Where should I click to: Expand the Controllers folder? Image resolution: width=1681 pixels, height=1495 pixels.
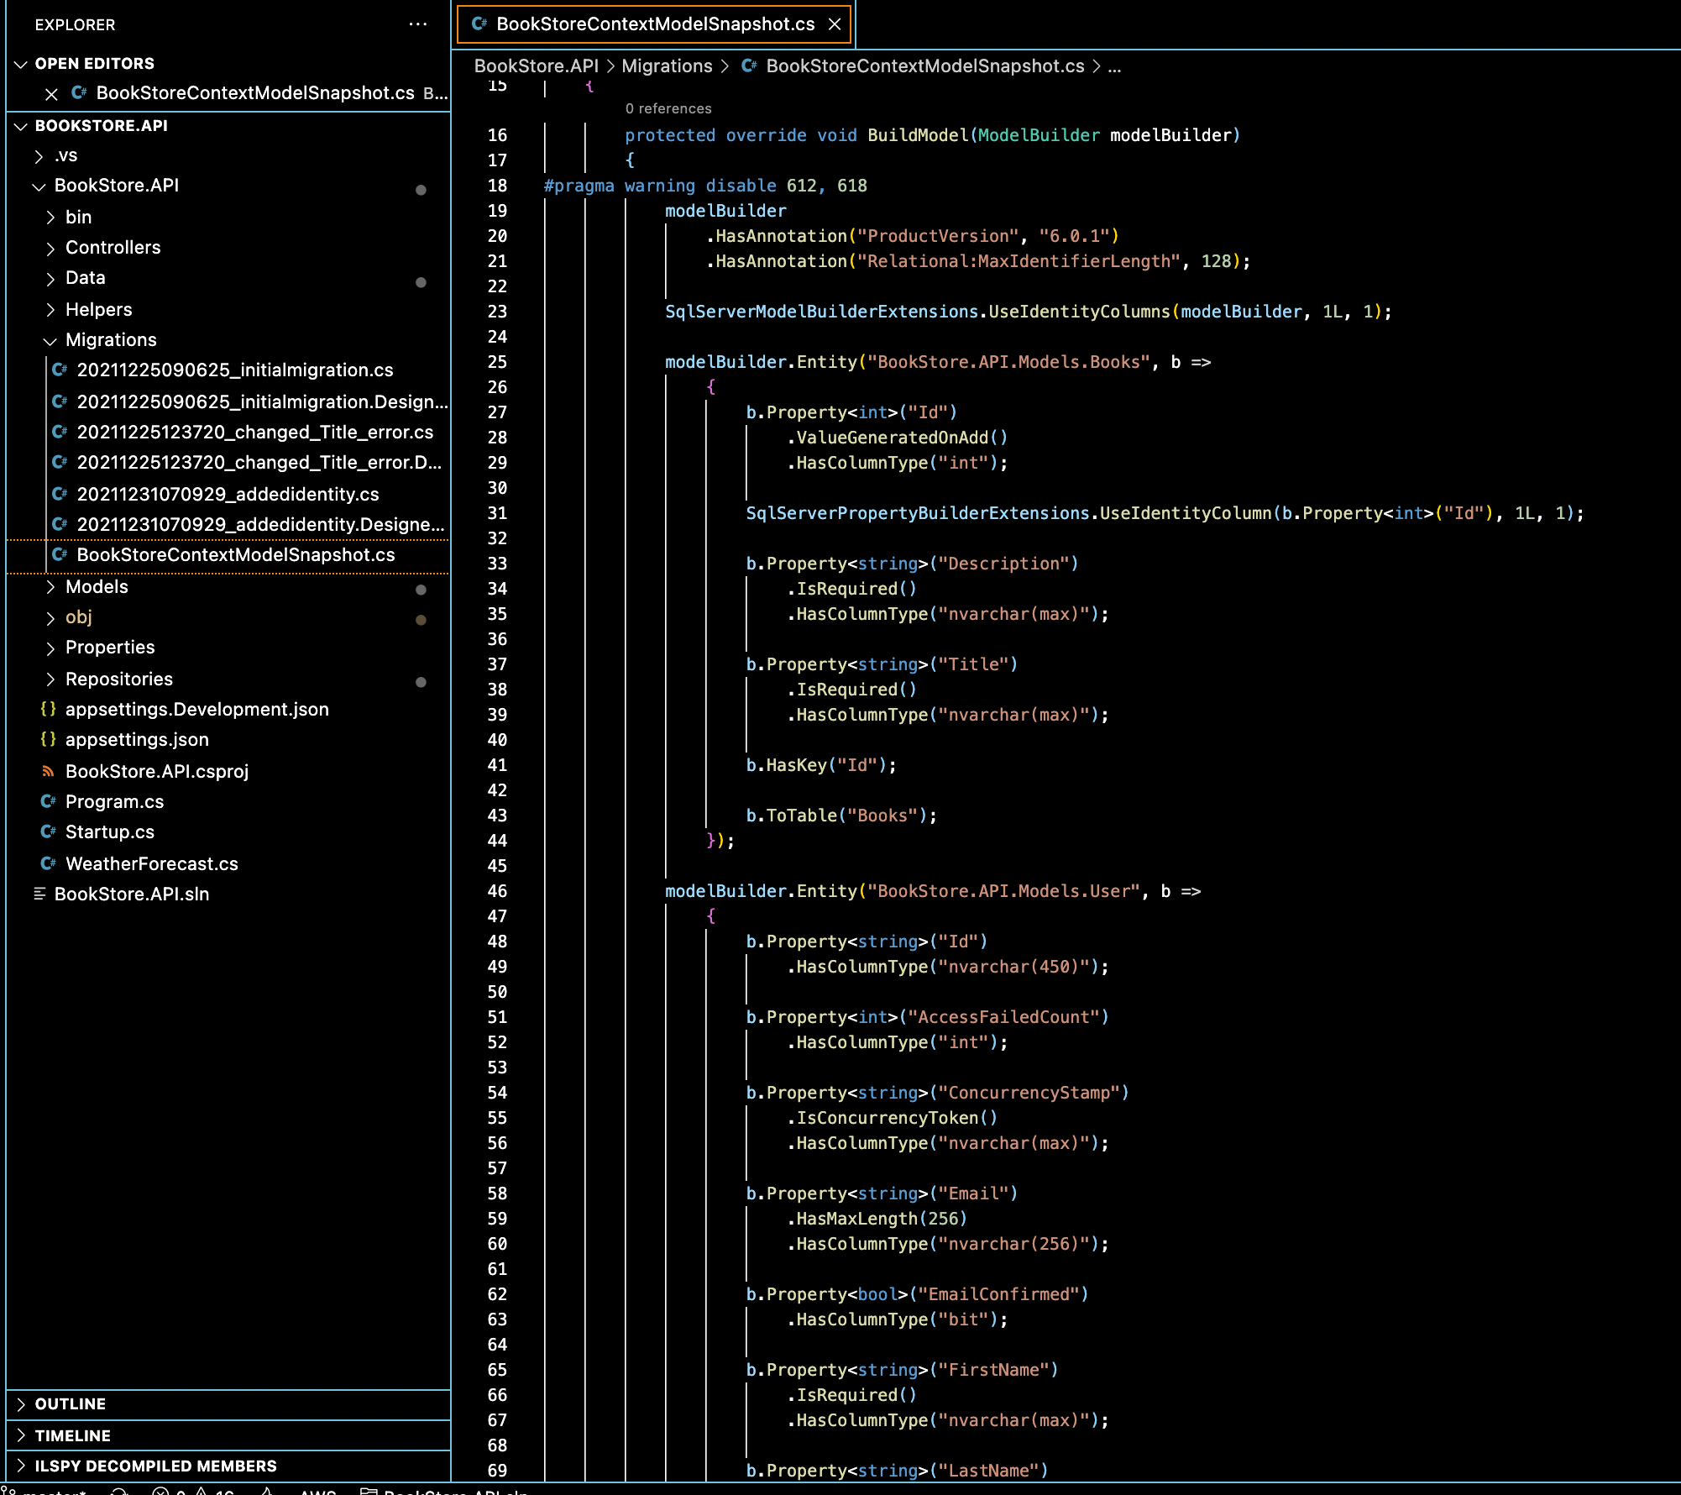(50, 248)
